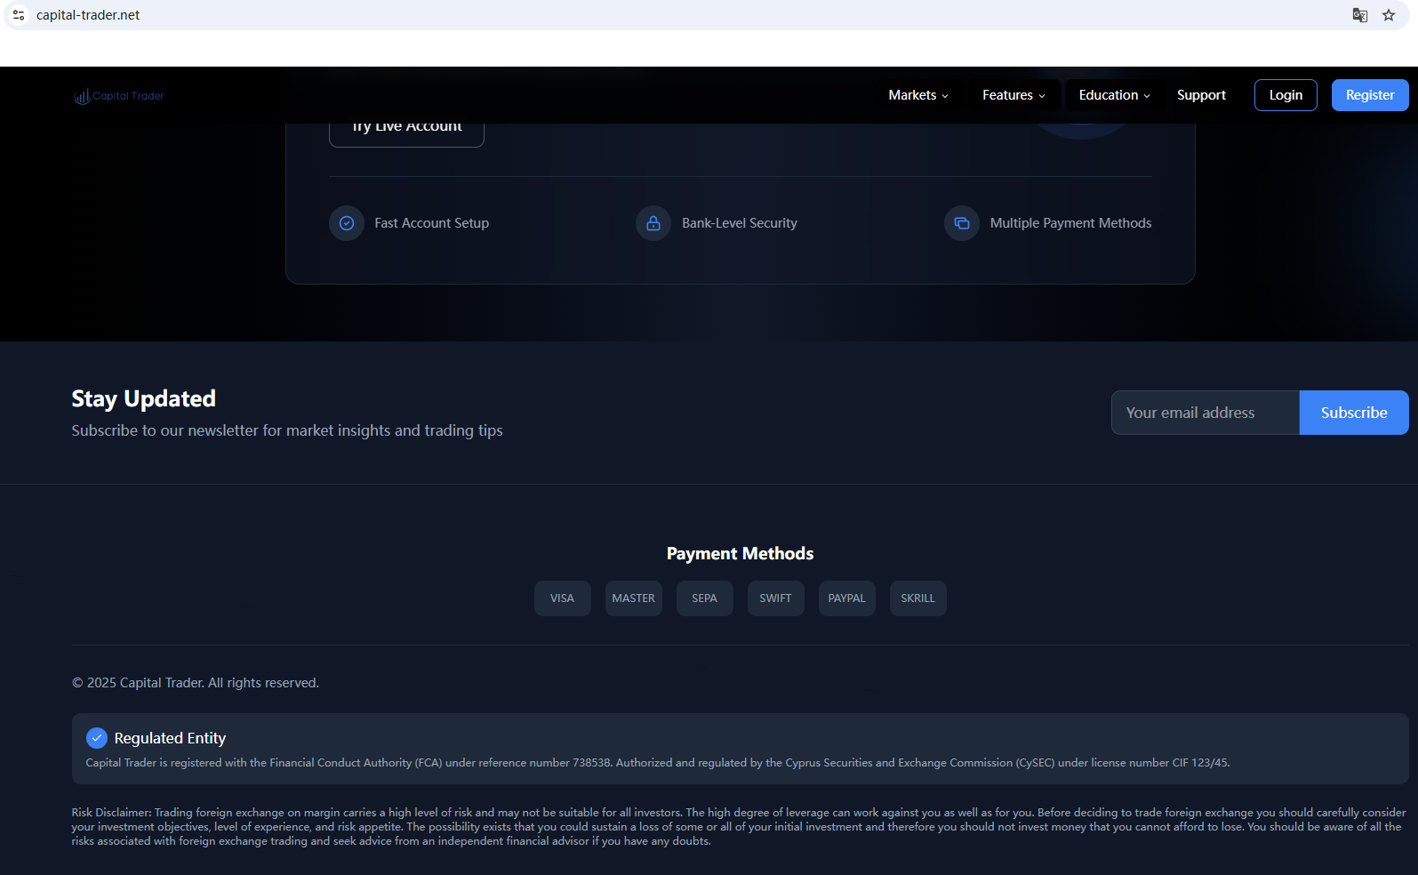Expand the Features dropdown menu
The width and height of the screenshot is (1418, 875).
click(x=1013, y=95)
